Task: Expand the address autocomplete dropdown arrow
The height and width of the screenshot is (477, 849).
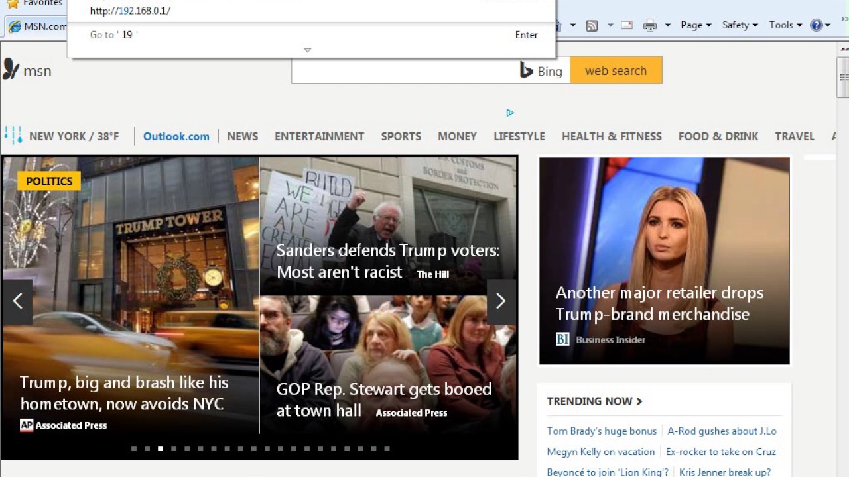Action: pos(307,50)
